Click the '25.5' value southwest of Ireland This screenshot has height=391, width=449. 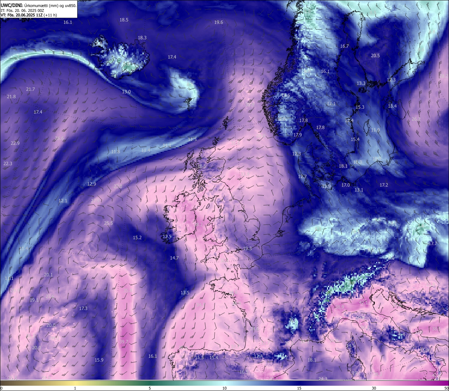(x=108, y=223)
